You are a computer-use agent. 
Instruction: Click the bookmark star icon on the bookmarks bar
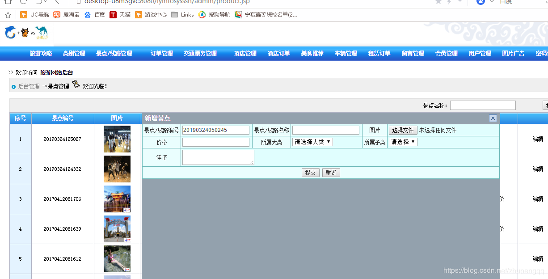(8, 15)
